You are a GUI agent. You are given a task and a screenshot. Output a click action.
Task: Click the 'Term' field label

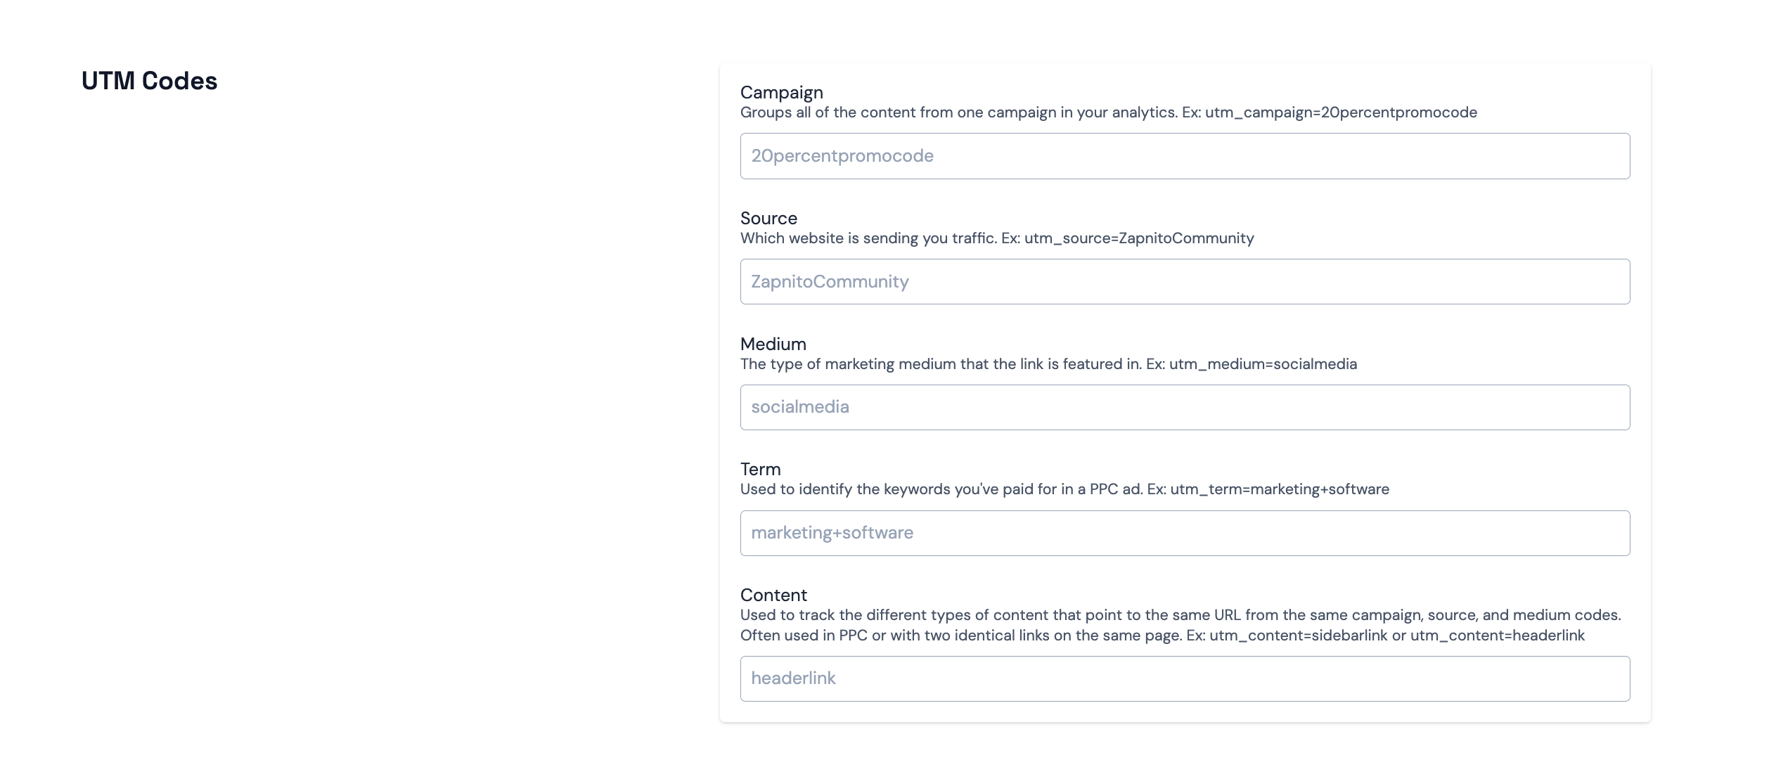[x=760, y=470]
